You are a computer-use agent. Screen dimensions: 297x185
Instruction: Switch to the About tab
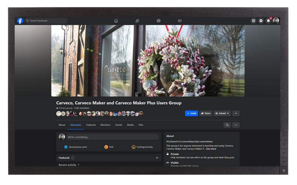[x=62, y=125]
